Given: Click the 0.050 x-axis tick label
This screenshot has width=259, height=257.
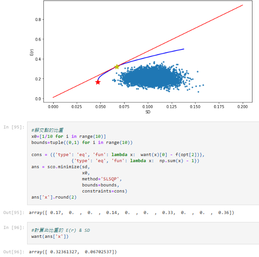Looking at the screenshot, I should coord(100,107).
